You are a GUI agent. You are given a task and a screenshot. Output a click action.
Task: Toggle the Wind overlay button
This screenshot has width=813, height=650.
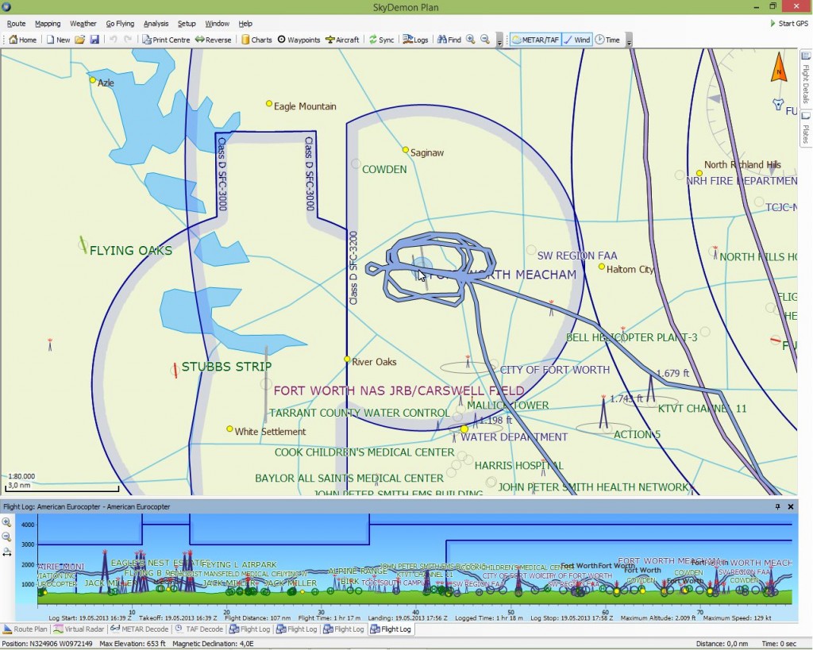pos(577,40)
